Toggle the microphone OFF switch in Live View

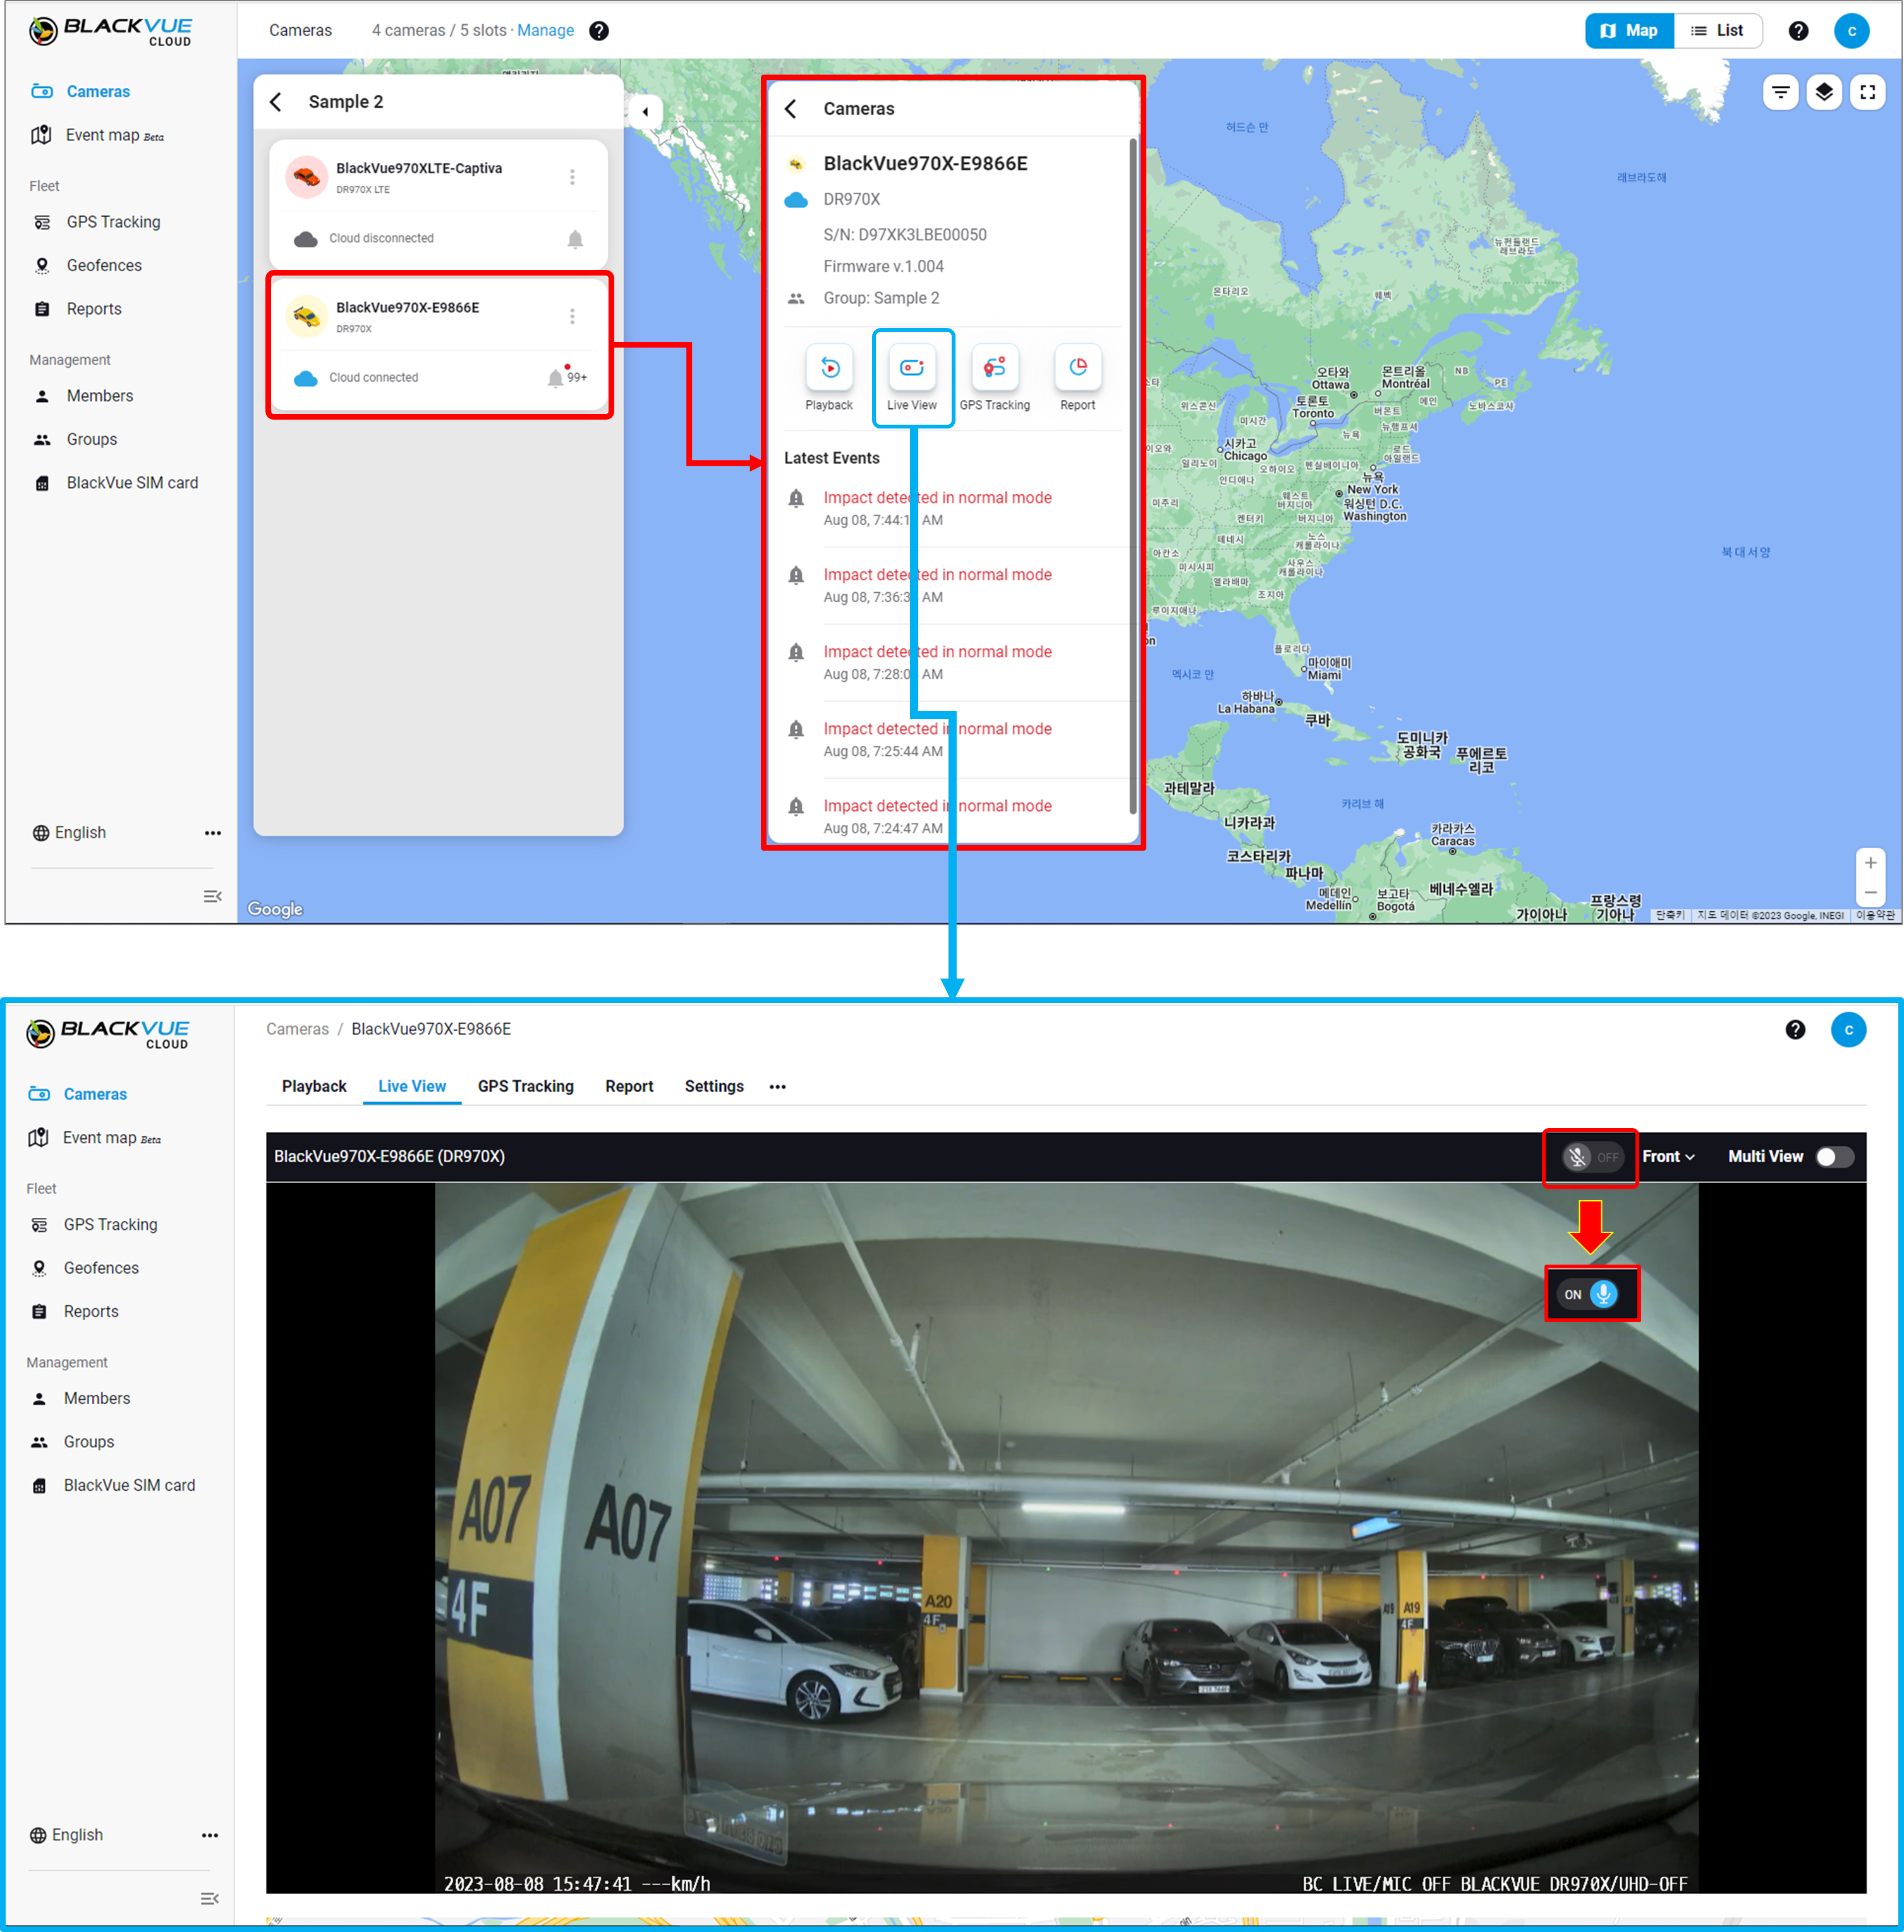click(1592, 1157)
